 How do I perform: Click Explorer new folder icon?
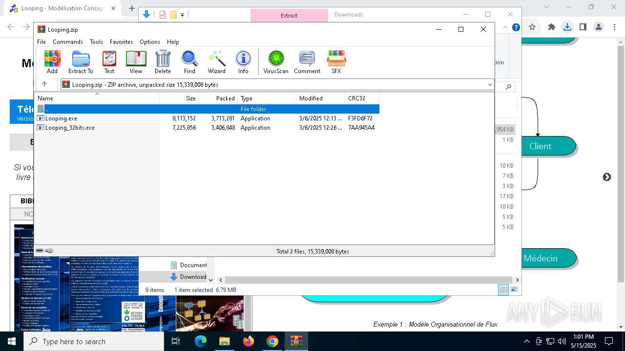[173, 15]
